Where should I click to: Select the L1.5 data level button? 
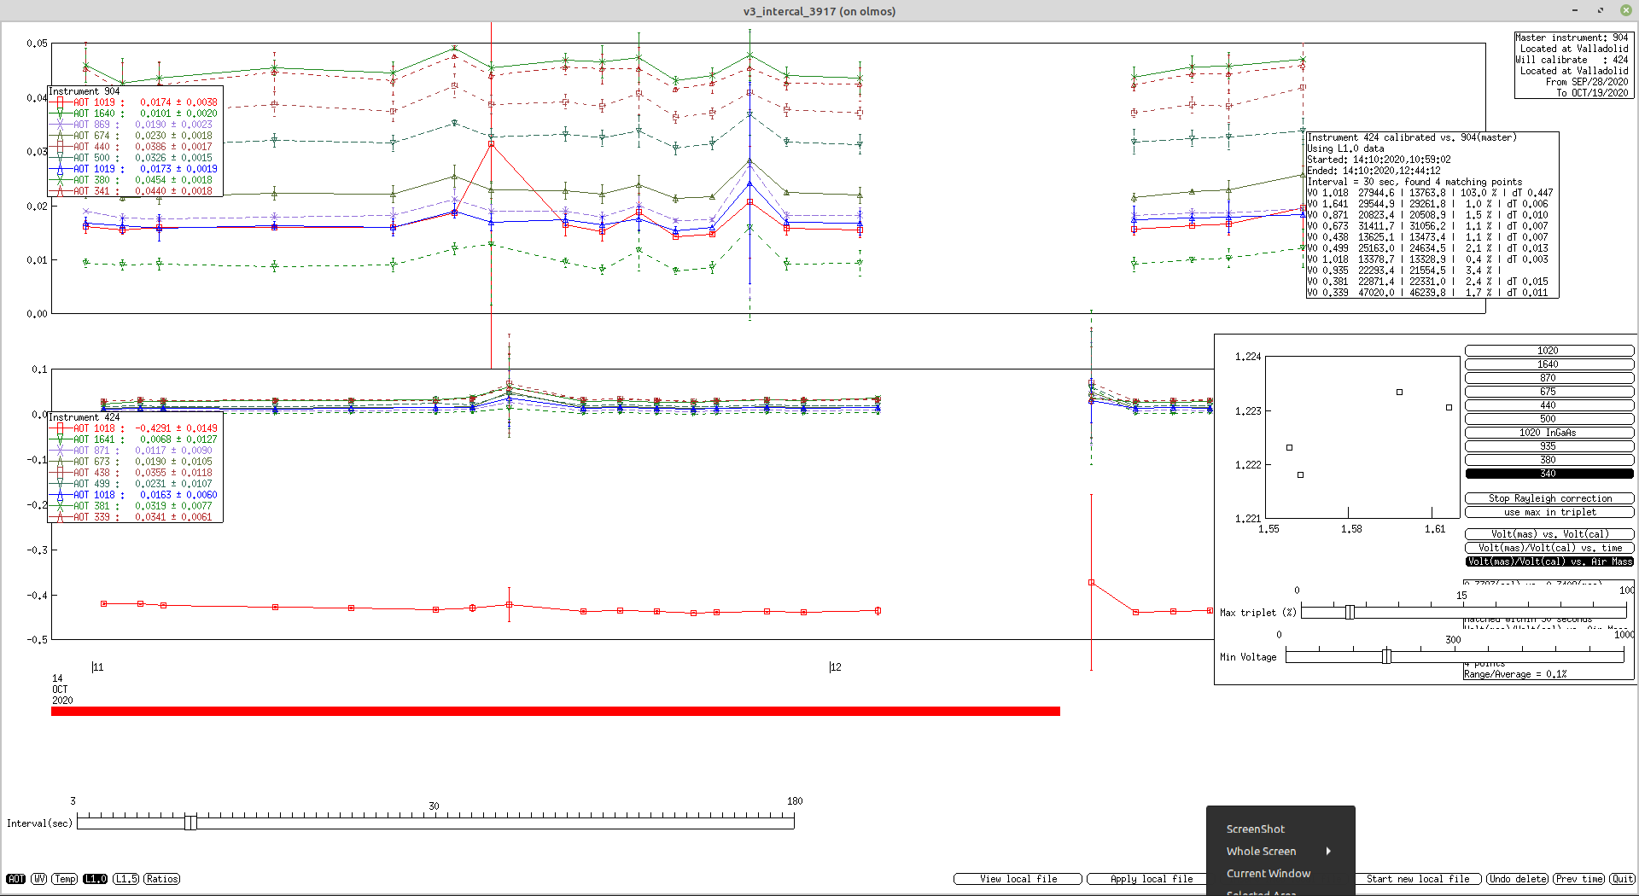point(126,879)
